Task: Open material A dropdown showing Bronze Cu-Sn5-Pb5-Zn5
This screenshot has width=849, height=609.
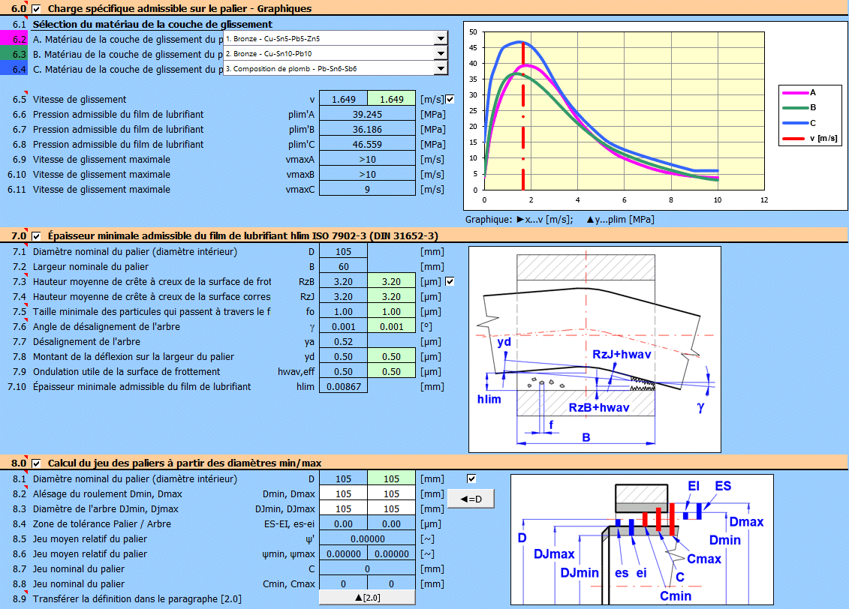Action: point(440,38)
